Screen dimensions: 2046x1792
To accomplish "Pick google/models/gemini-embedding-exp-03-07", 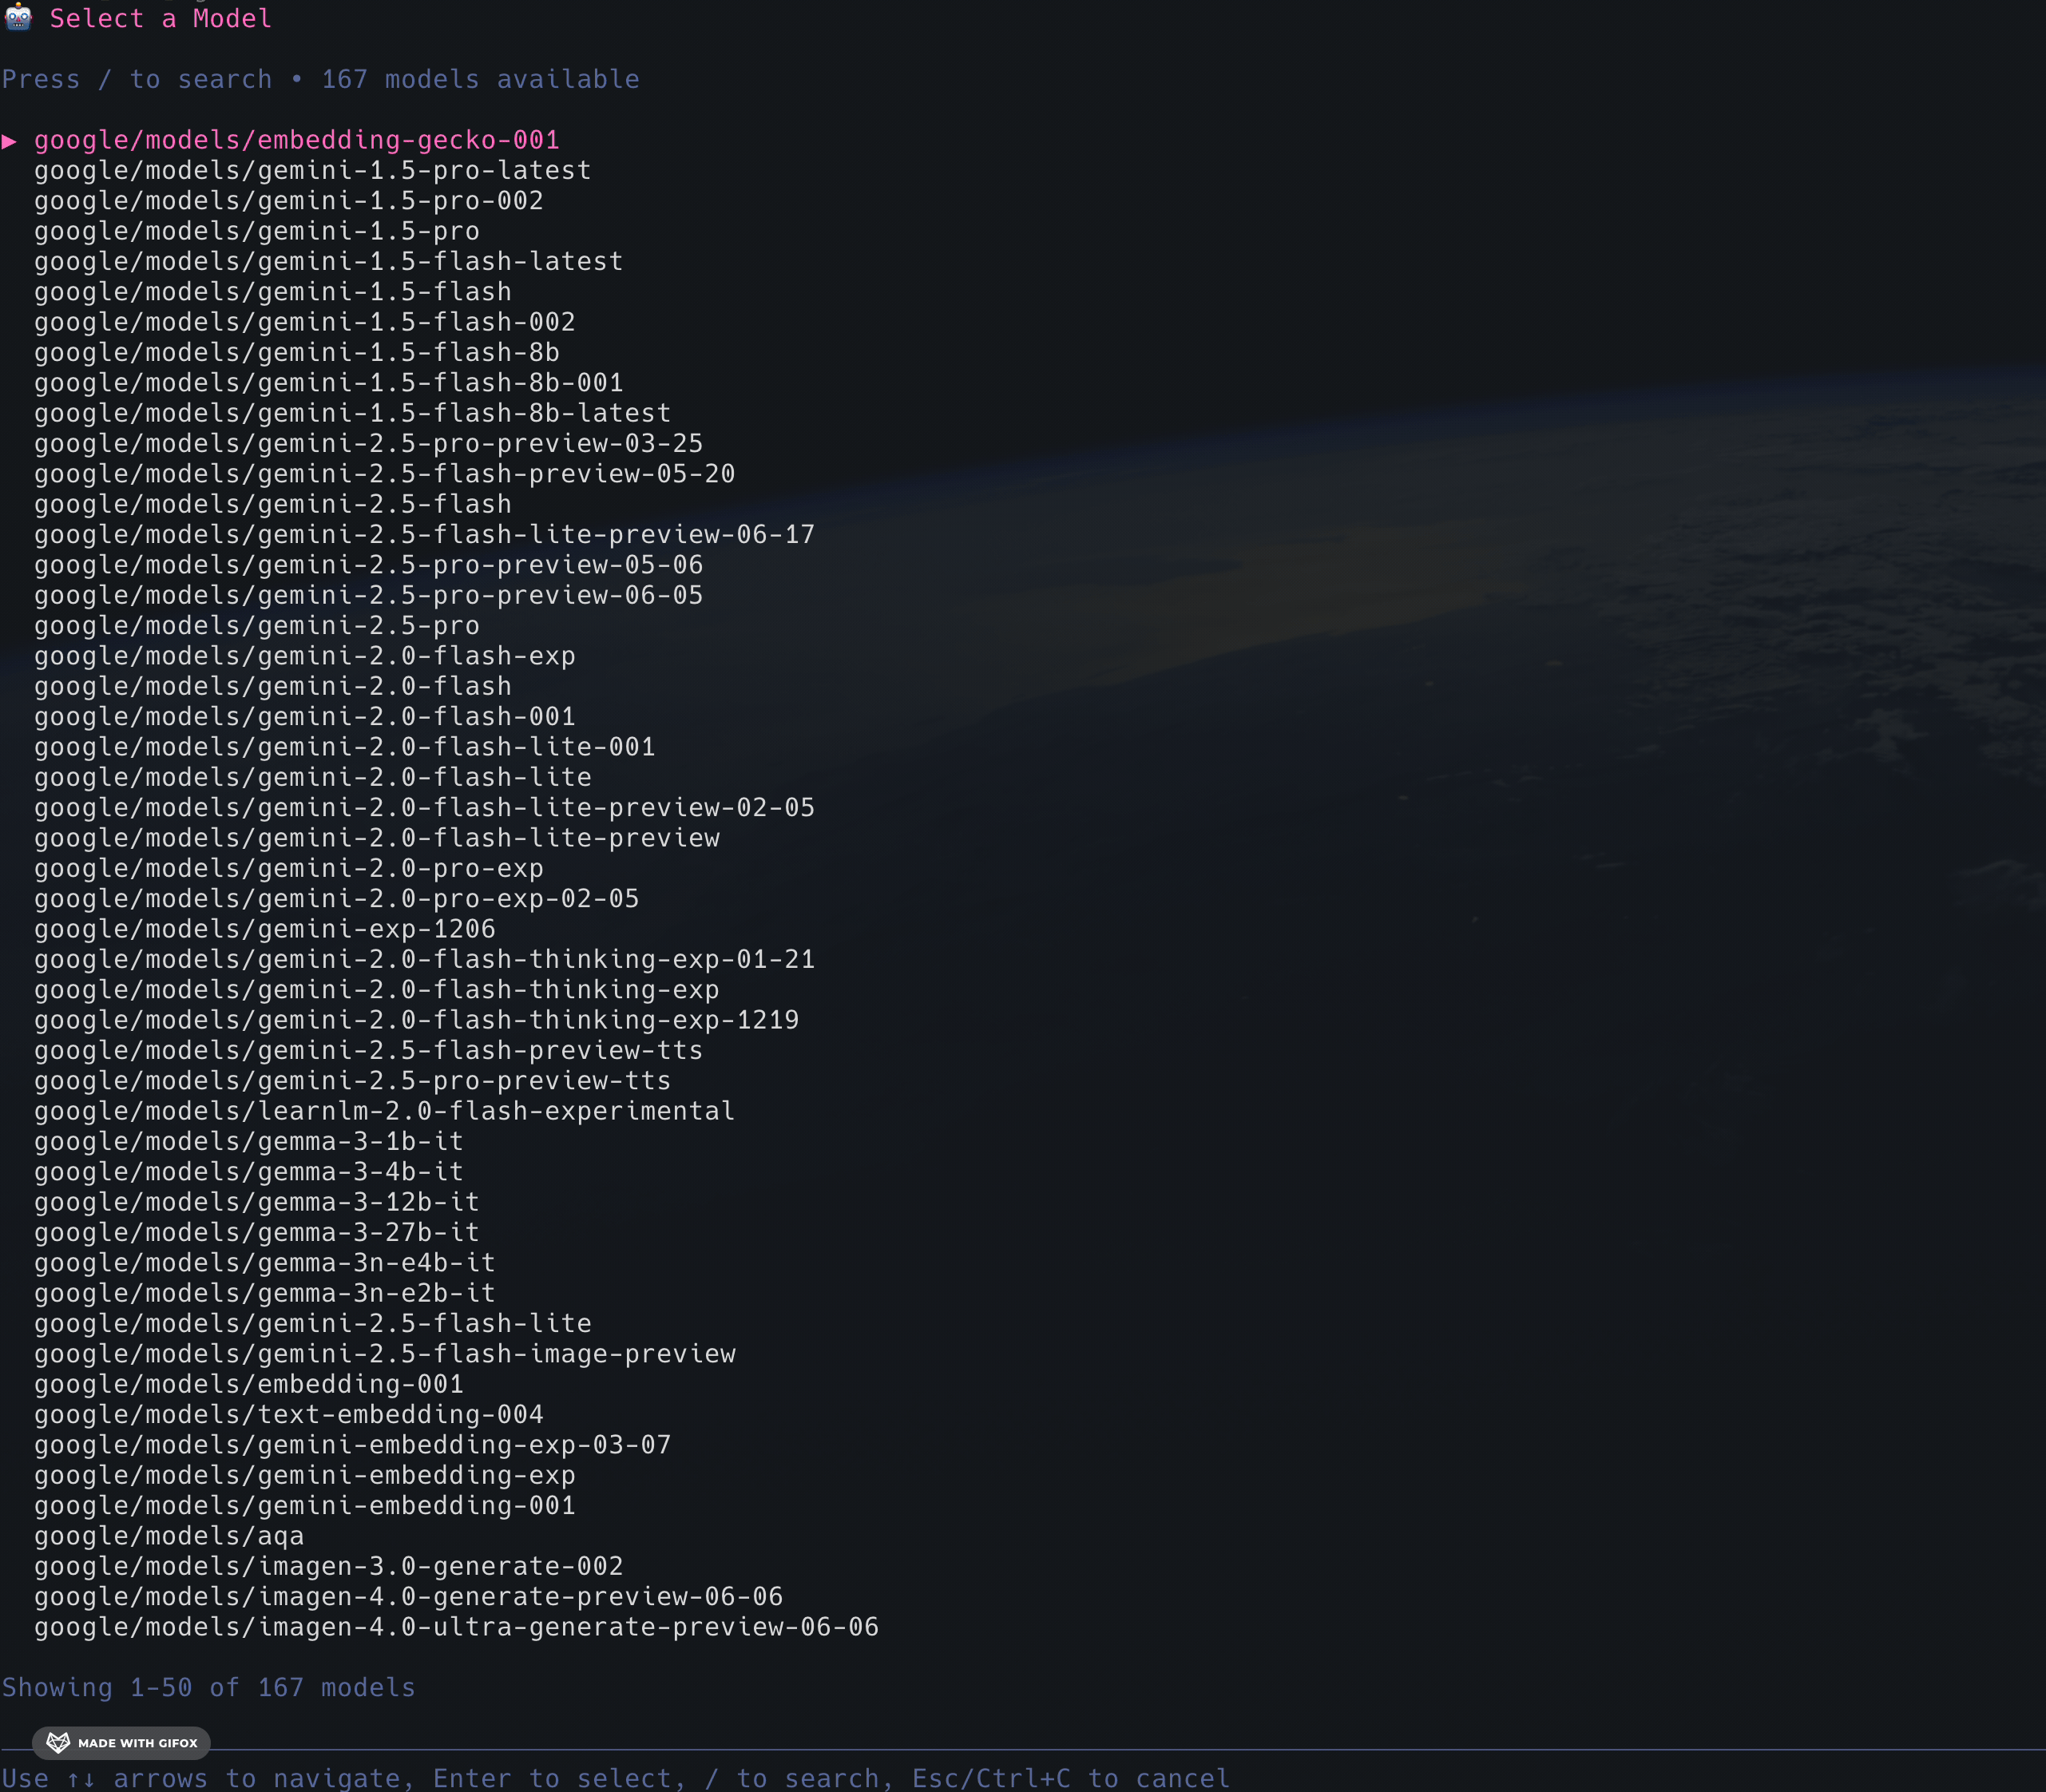I will click(353, 1445).
